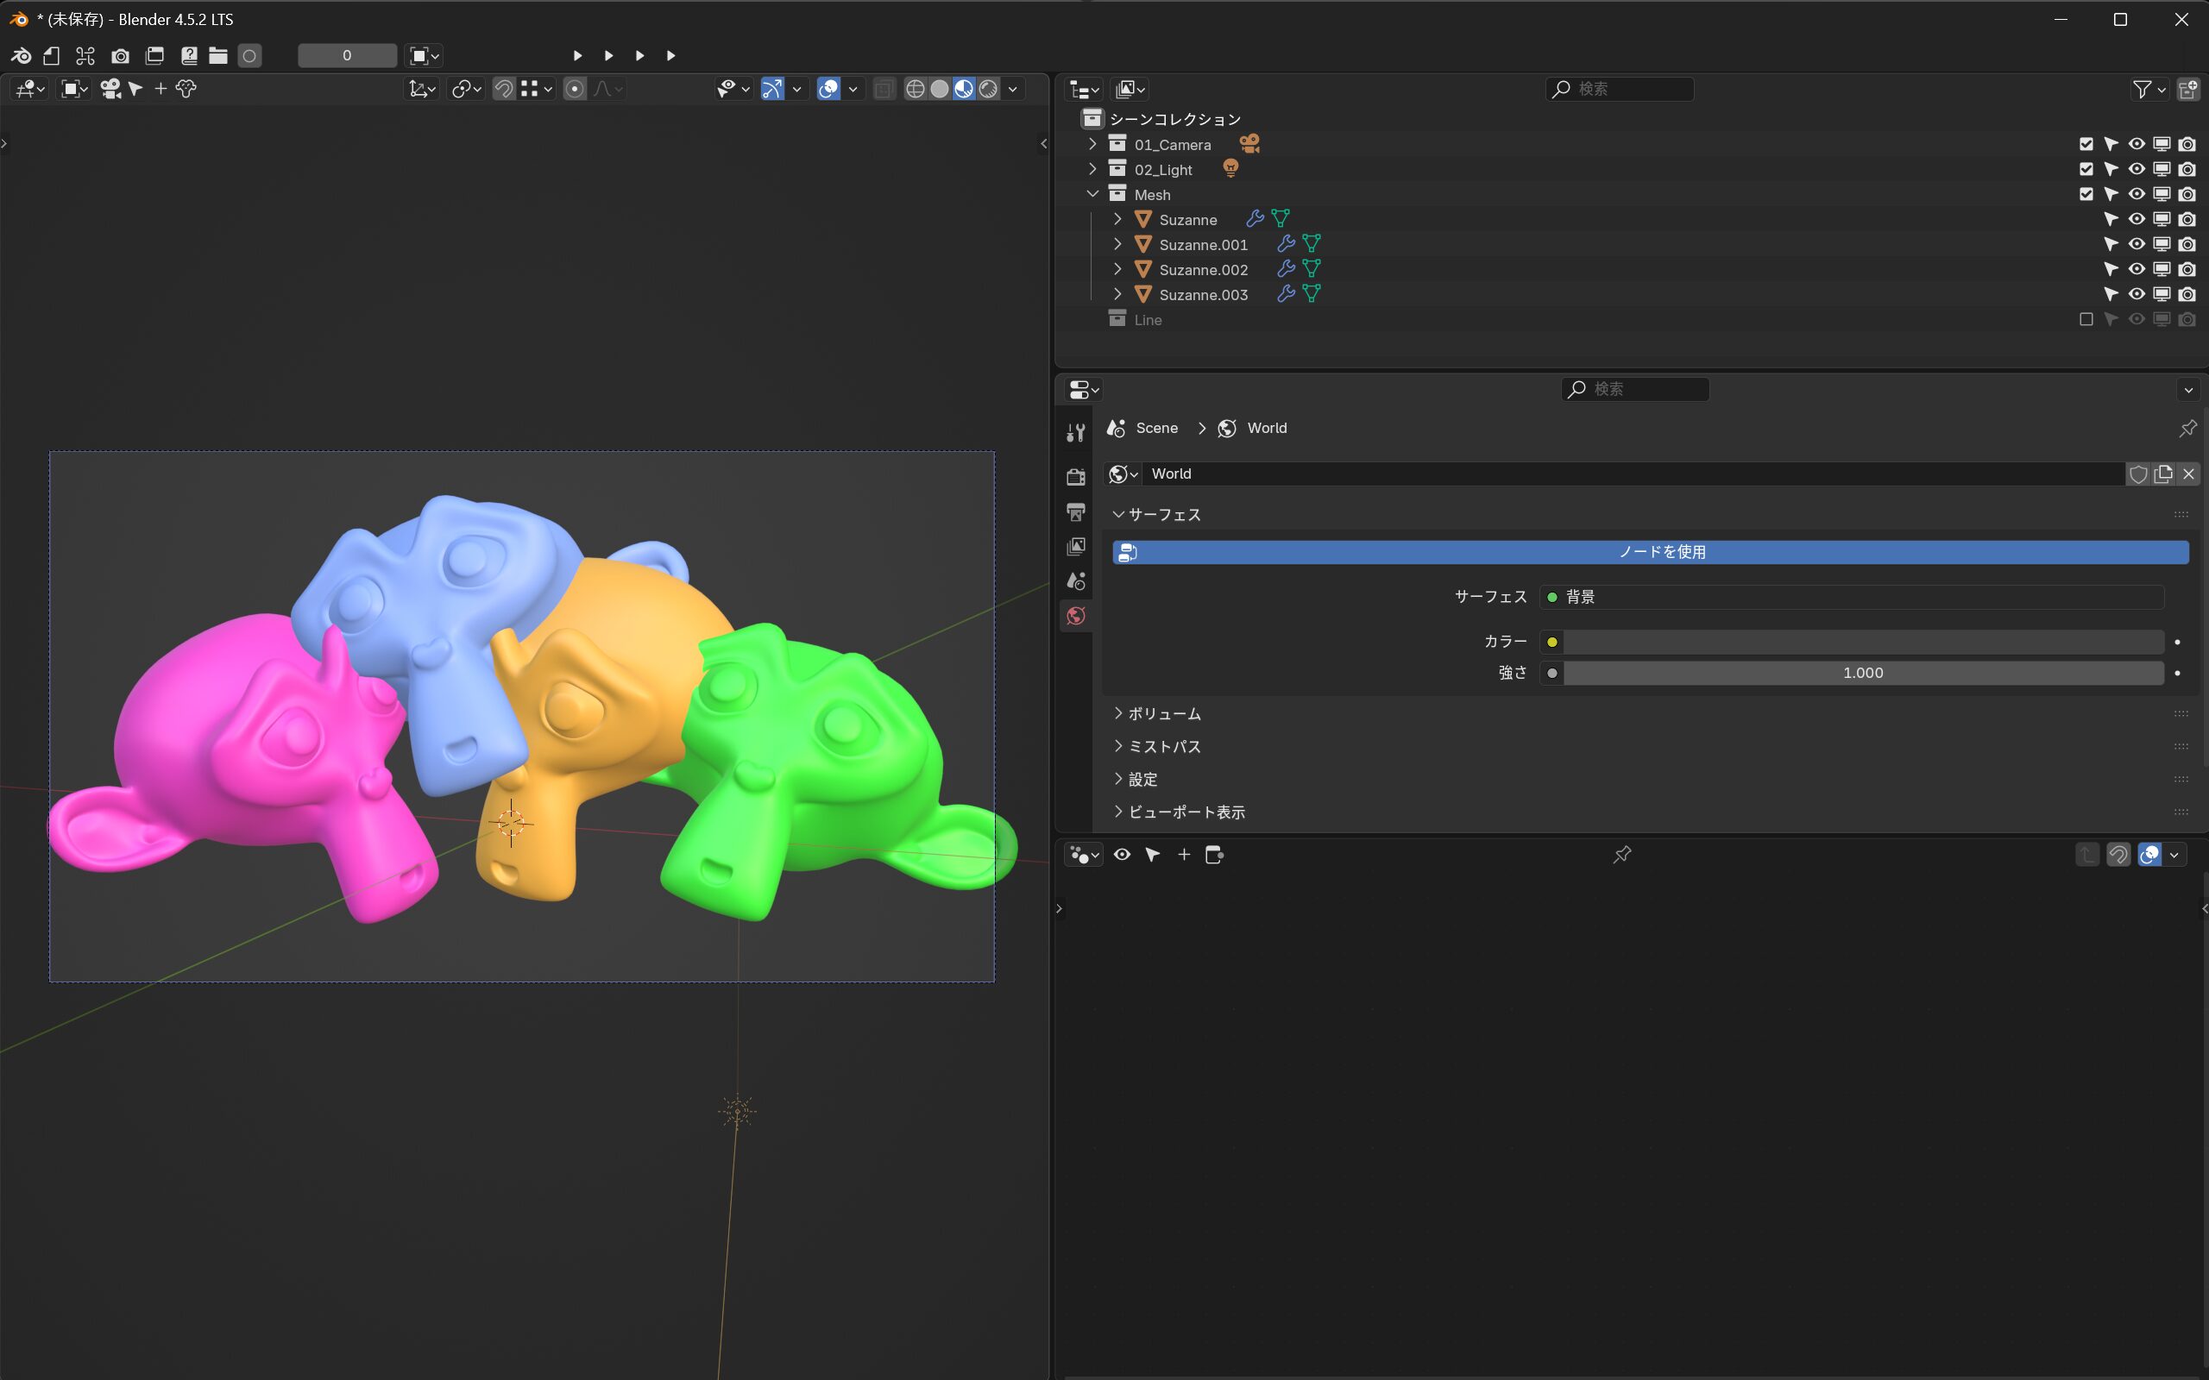Enable the Line collection checkbox
This screenshot has height=1380, width=2209.
2086,319
